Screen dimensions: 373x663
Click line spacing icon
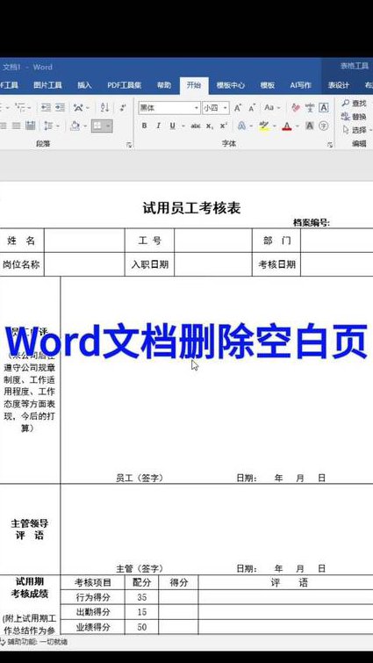click(48, 126)
